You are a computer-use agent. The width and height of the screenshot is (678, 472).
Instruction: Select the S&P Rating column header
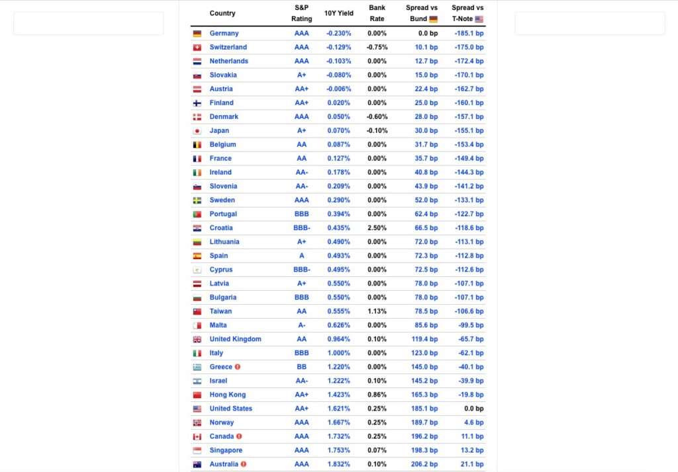pos(301,13)
